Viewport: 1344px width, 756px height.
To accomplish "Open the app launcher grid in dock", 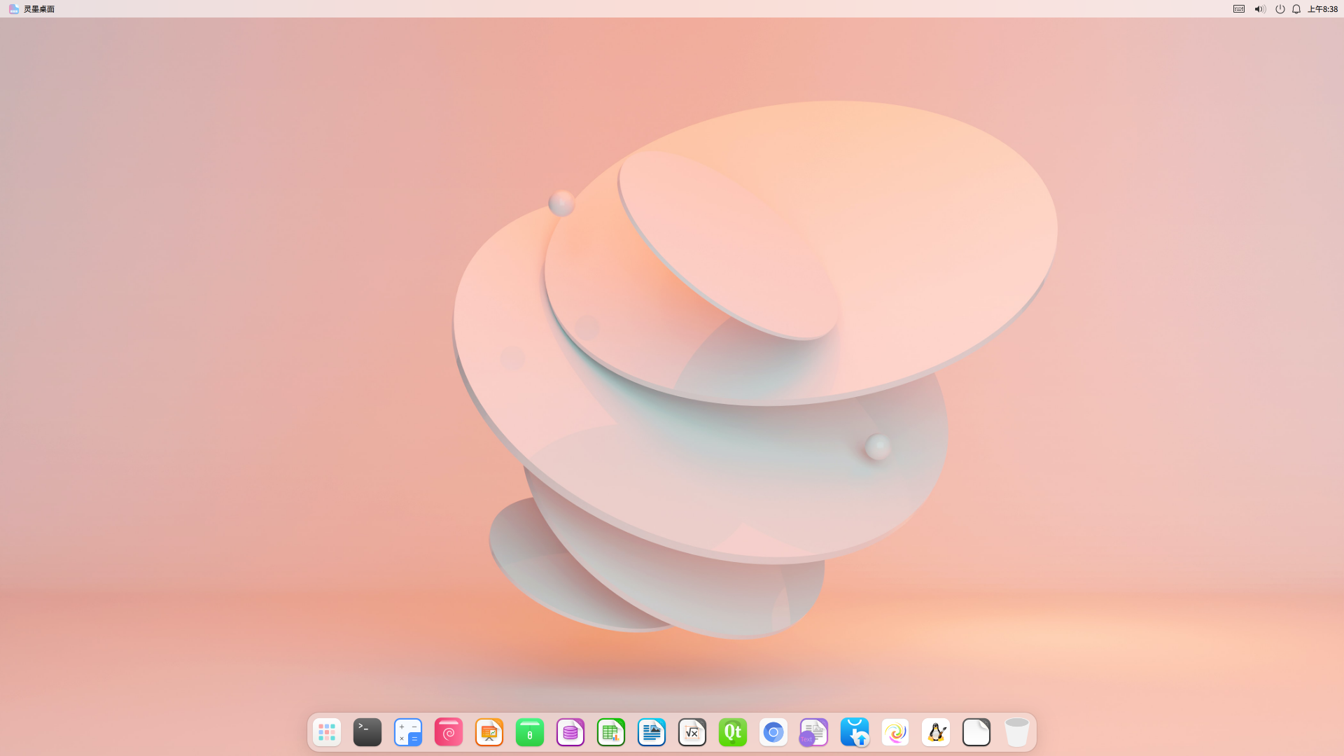I will click(327, 732).
